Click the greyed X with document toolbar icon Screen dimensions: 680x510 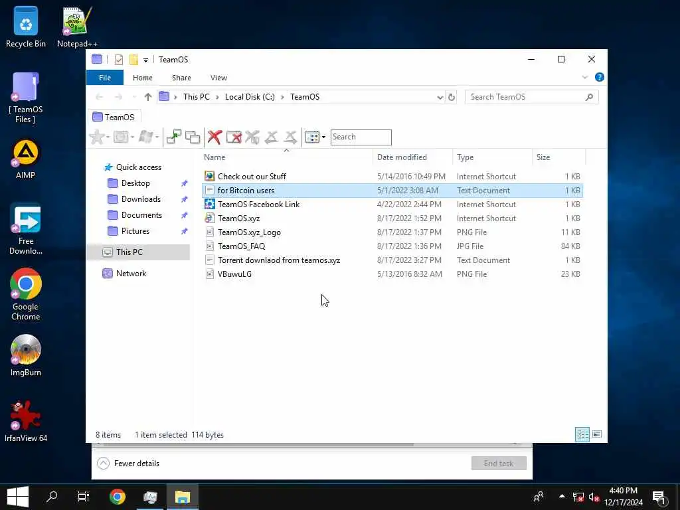point(252,137)
